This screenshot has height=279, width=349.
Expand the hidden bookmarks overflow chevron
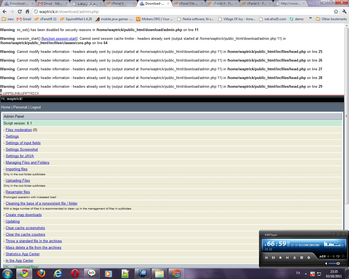coord(310,18)
